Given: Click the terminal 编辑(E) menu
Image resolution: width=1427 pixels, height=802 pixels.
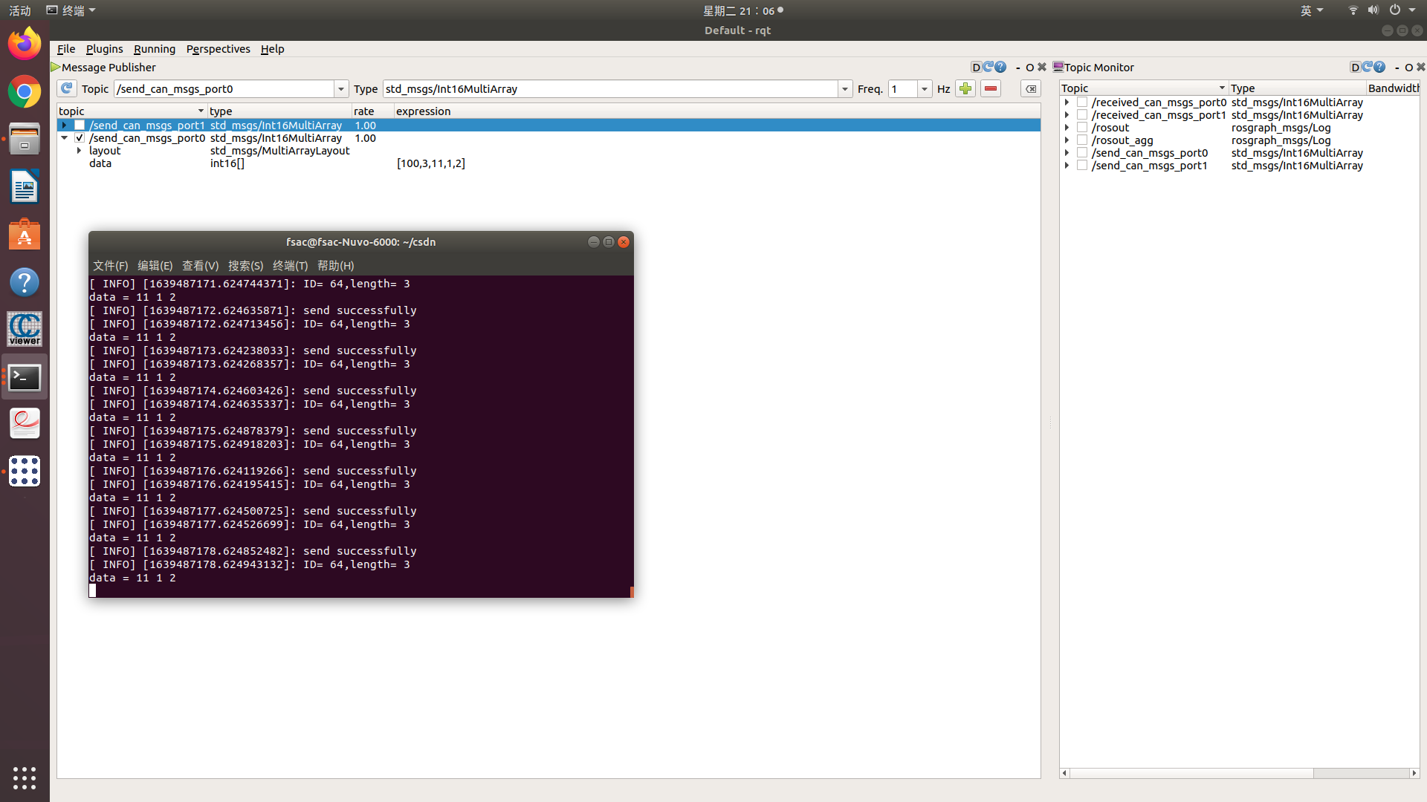Looking at the screenshot, I should [x=155, y=266].
